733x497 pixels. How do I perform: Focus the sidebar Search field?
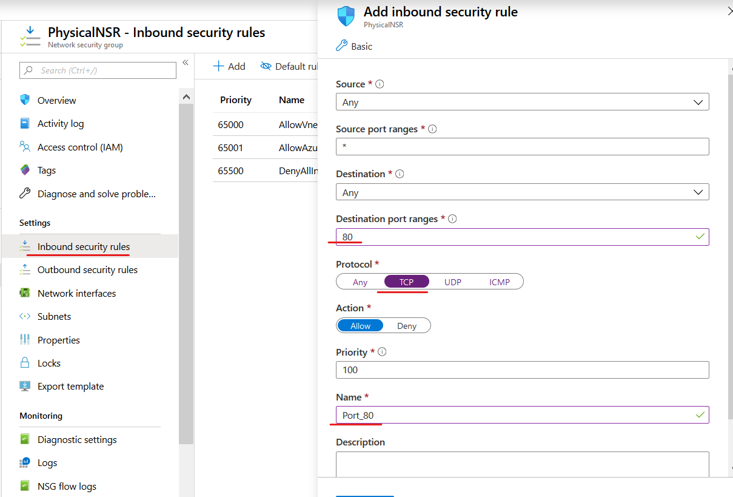[98, 70]
